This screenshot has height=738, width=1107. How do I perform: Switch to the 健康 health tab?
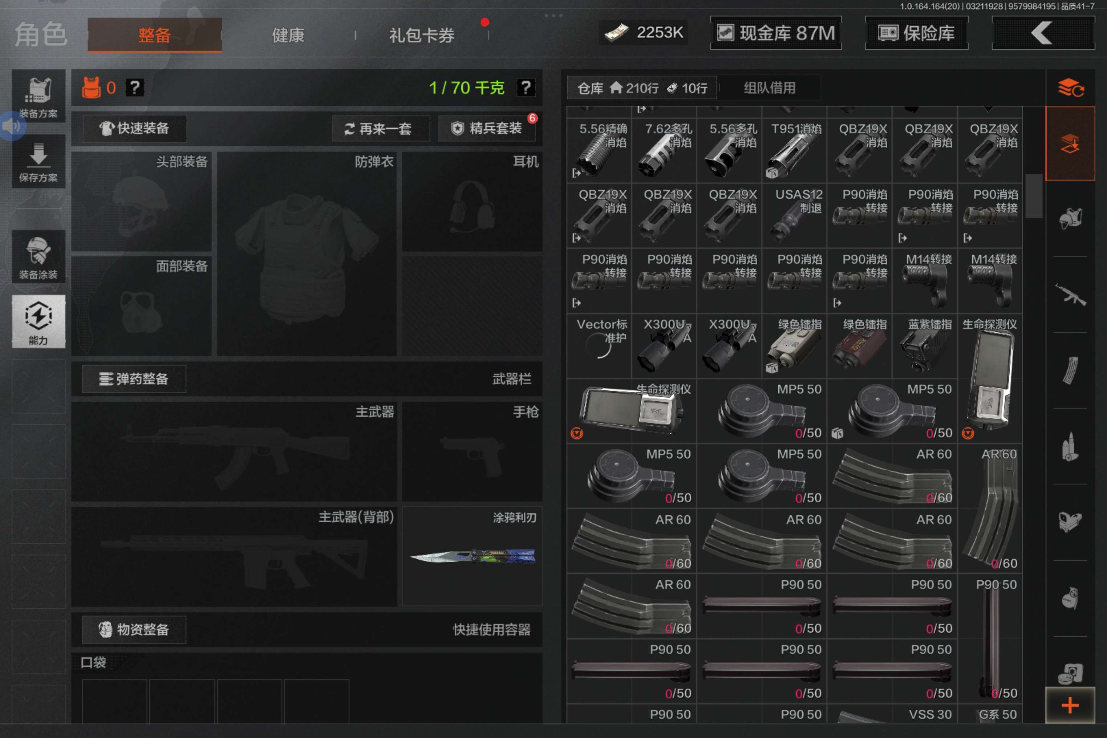(x=288, y=35)
